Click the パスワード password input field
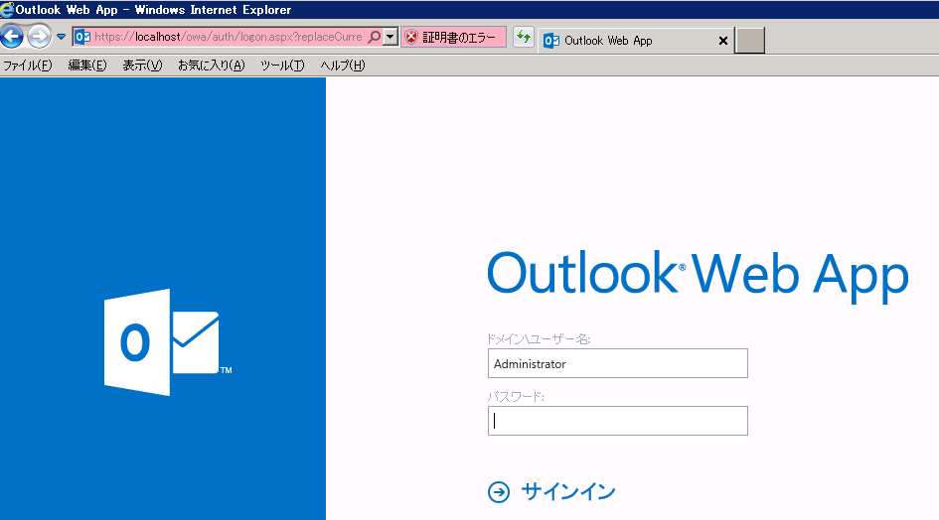The image size is (939, 520). tap(617, 421)
